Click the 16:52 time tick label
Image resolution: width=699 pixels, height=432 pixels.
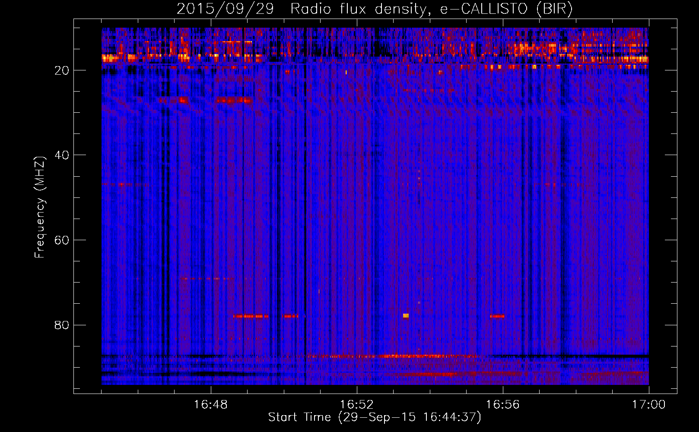pos(357,404)
